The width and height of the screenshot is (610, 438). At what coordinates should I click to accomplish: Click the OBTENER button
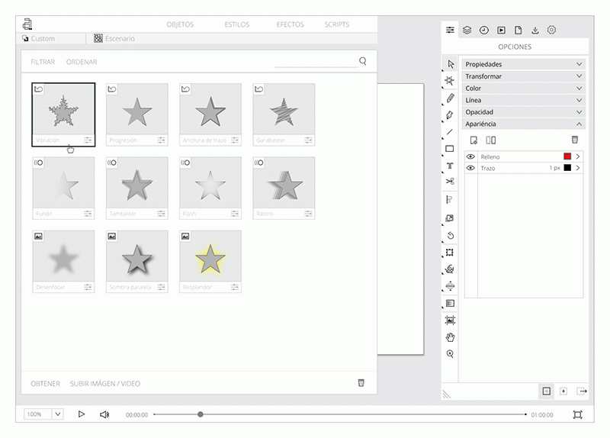45,384
